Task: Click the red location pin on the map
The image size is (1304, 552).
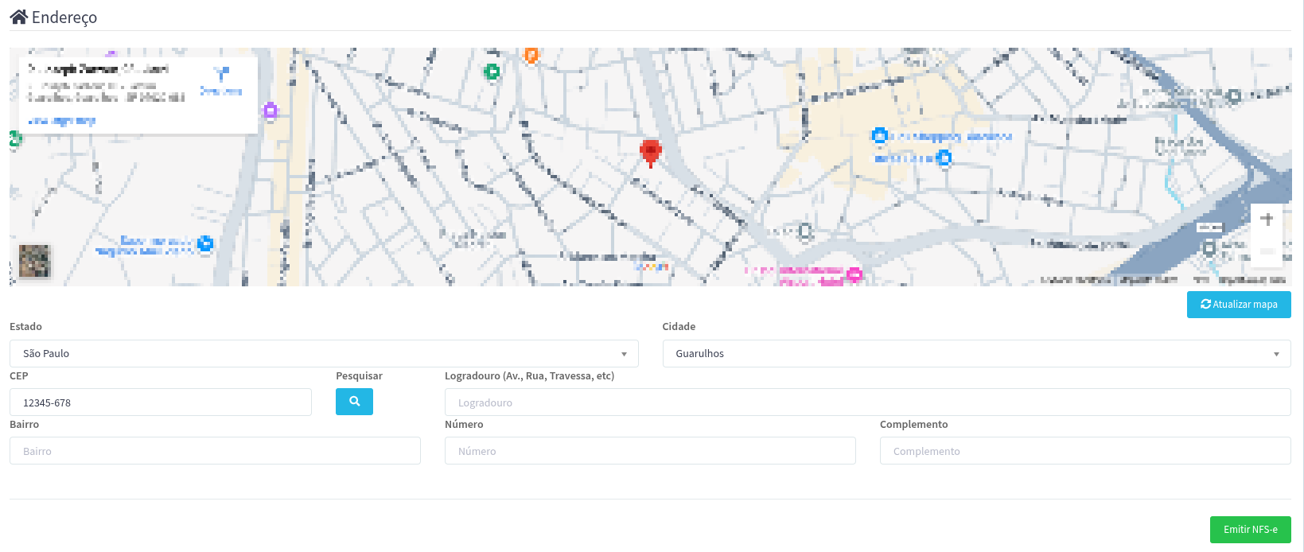Action: (x=651, y=151)
